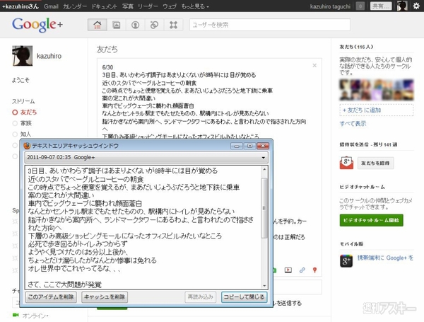Click the add video icon in post box
The height and width of the screenshot is (322, 424).
288,270
